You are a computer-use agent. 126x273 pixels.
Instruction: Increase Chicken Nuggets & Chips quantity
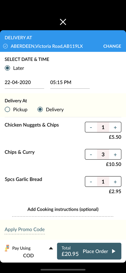coord(115,127)
